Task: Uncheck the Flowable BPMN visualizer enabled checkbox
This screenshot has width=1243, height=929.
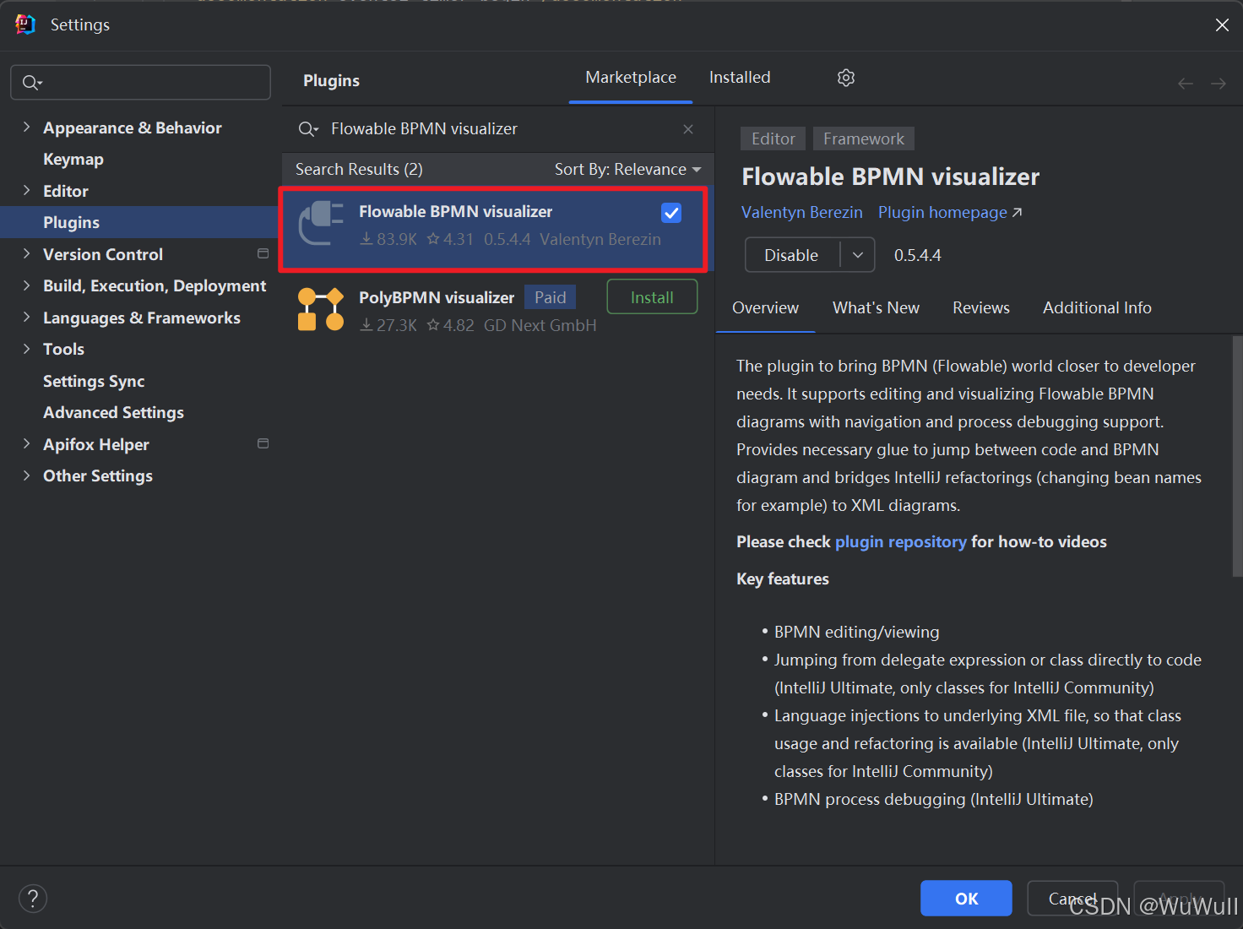Action: tap(671, 213)
